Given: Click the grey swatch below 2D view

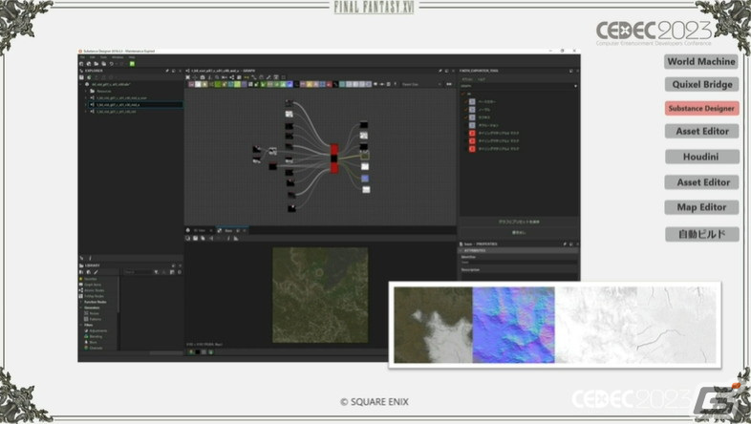Looking at the screenshot, I should coord(204,352).
